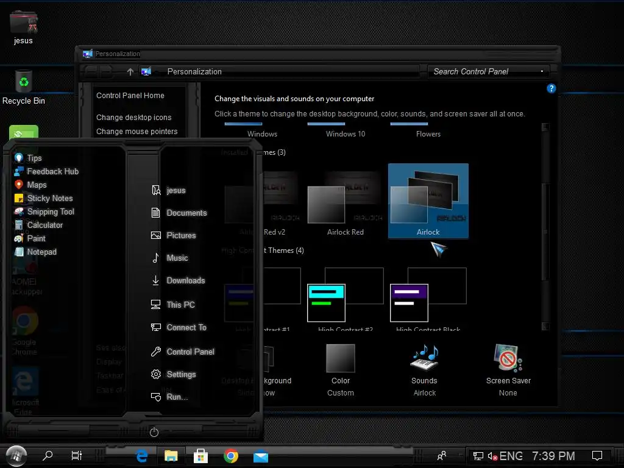624x468 pixels.
Task: Open jesus user folder in Start menu
Action: [x=169, y=190]
